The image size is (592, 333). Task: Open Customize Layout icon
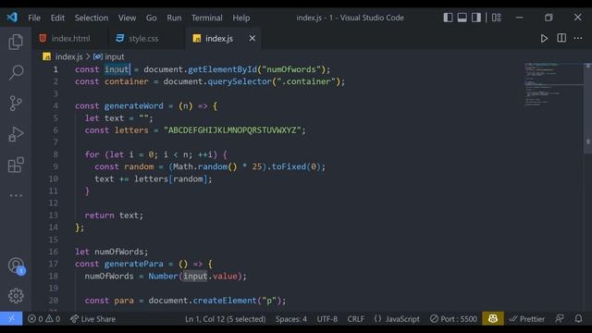point(497,18)
